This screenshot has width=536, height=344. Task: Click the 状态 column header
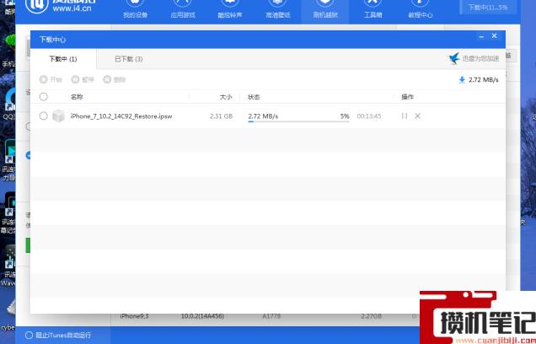[254, 97]
